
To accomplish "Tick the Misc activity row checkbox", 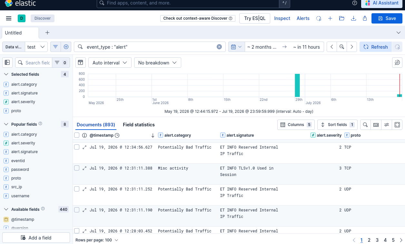I will coord(77,168).
